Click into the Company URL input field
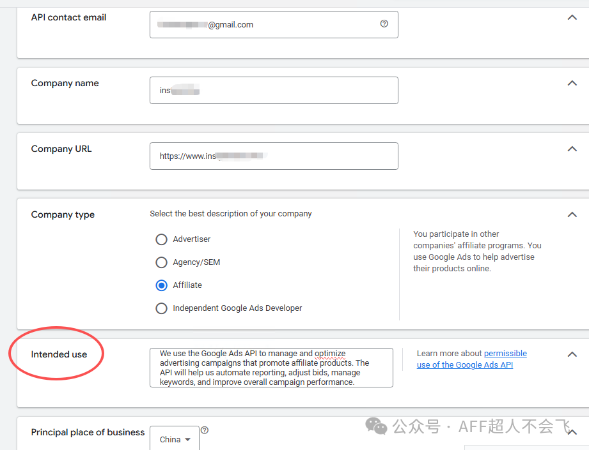The image size is (589, 450). point(274,156)
